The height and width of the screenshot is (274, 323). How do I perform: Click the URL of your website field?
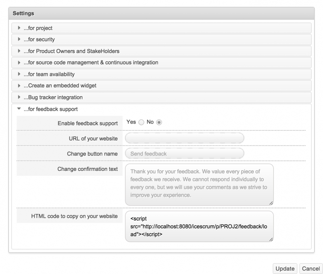(185, 138)
